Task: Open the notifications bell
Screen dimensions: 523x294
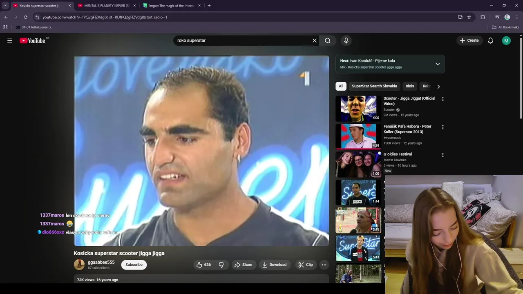Action: tap(491, 40)
